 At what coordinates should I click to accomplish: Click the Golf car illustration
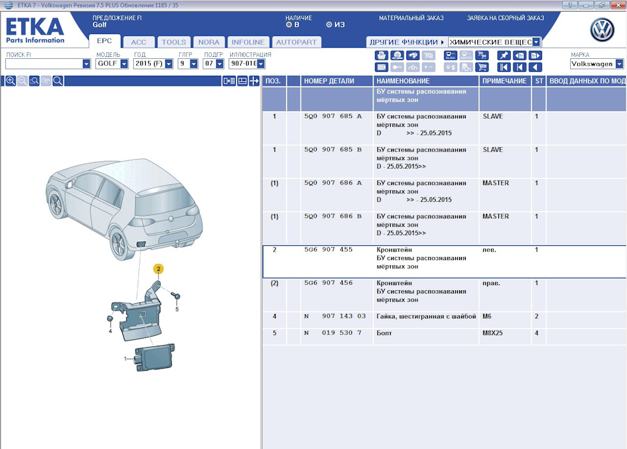click(x=124, y=208)
